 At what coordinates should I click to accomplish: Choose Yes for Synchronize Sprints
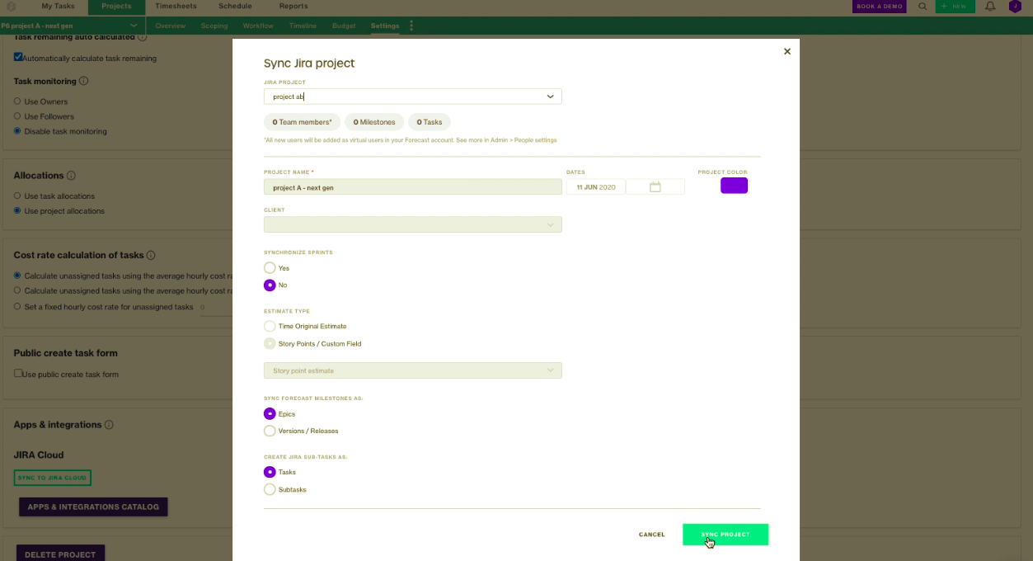(270, 268)
